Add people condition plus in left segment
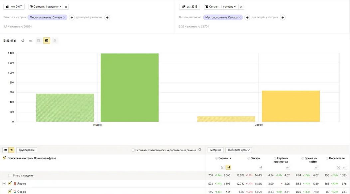Viewport: 350px width, 194px height. coord(107,17)
